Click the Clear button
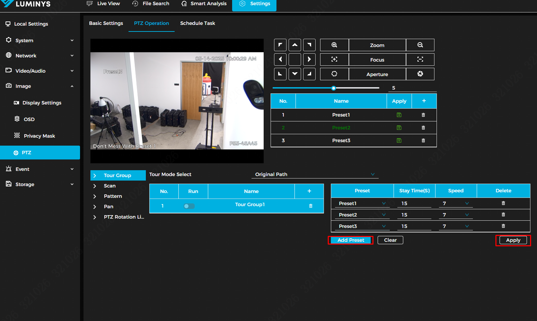The image size is (537, 321). [x=390, y=240]
